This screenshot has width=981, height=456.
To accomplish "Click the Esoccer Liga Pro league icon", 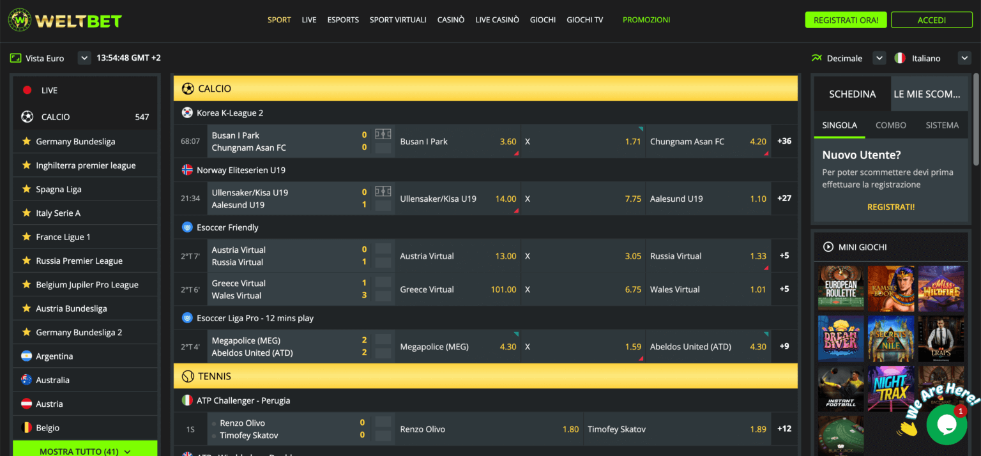I will 187,317.
